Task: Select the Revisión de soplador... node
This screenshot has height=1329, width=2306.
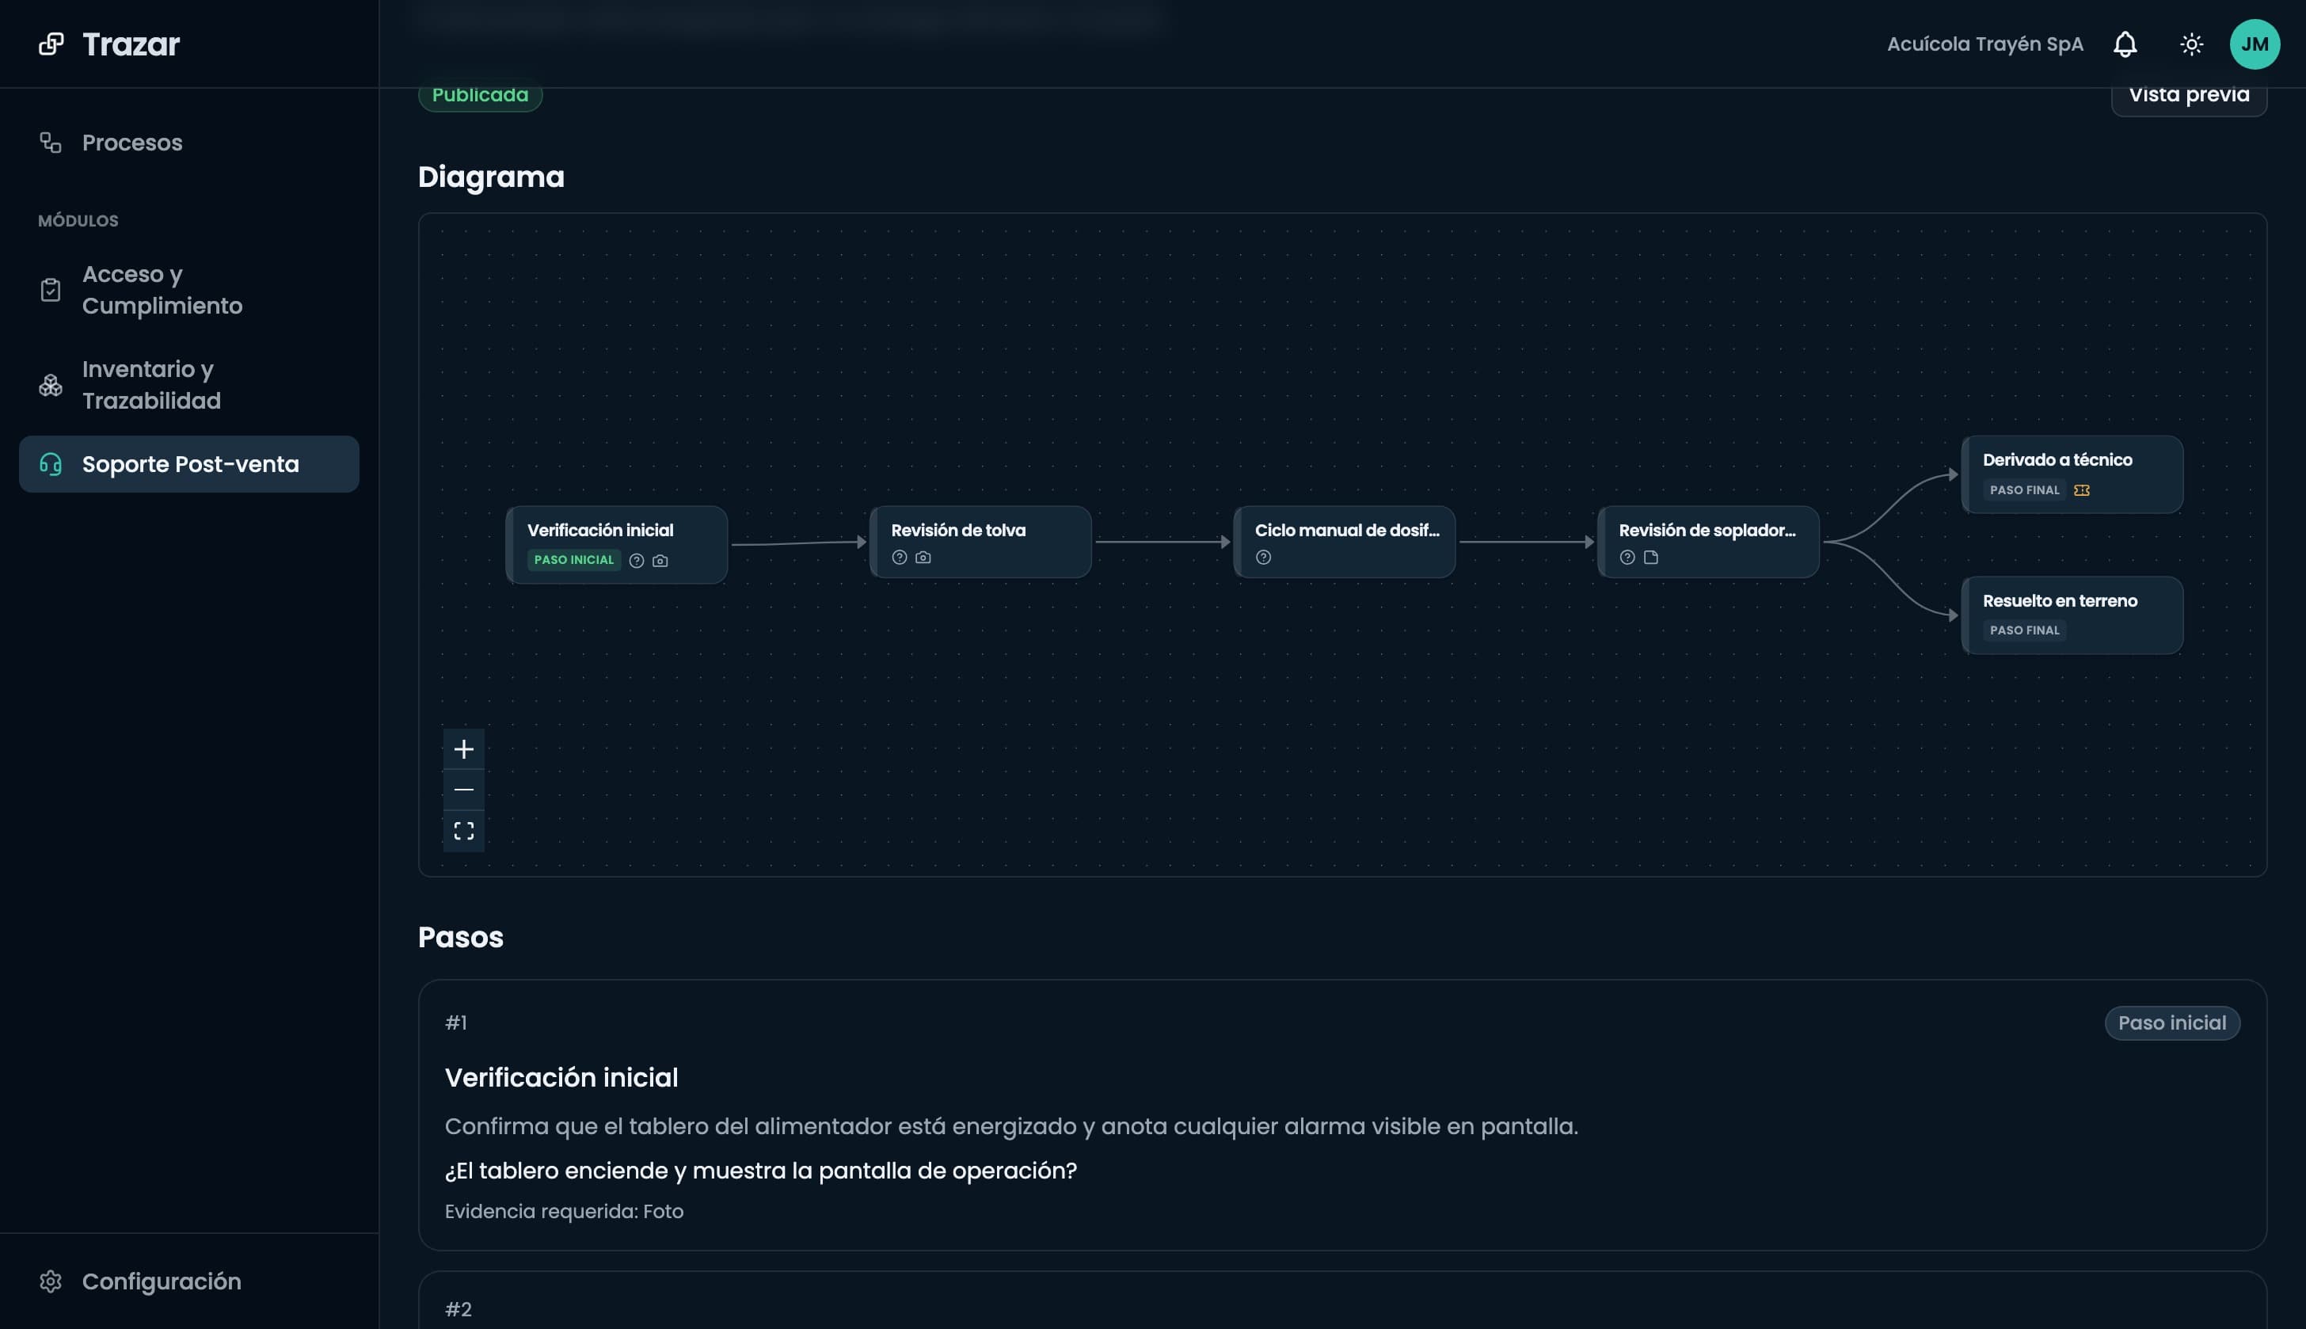Action: pos(1708,541)
